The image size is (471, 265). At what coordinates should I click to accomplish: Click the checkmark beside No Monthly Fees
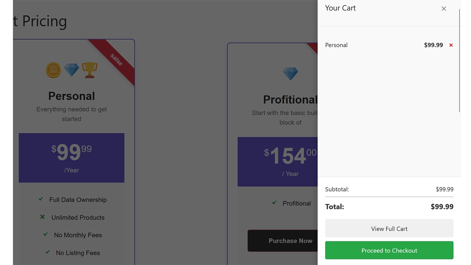click(46, 234)
